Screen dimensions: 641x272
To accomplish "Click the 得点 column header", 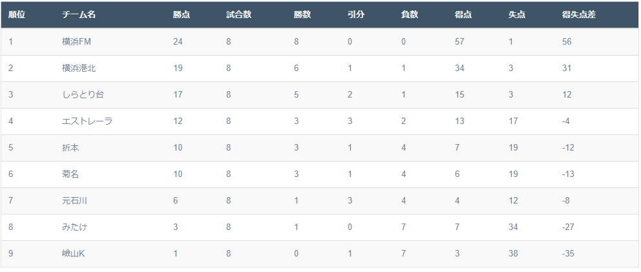I will point(463,15).
